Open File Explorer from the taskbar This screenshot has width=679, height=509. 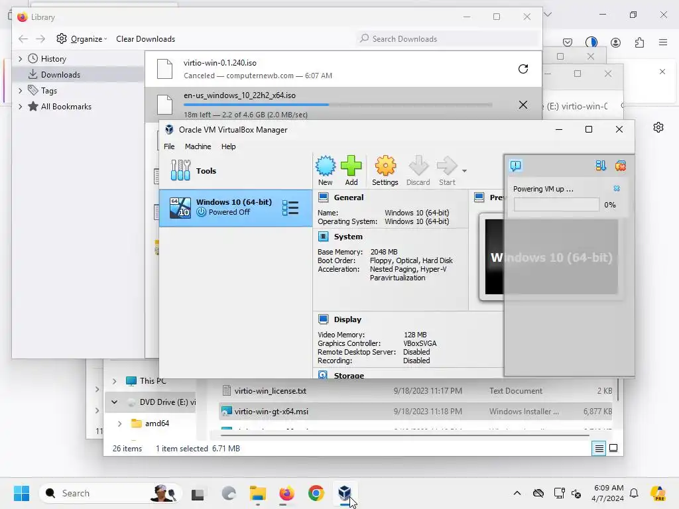coord(258,493)
